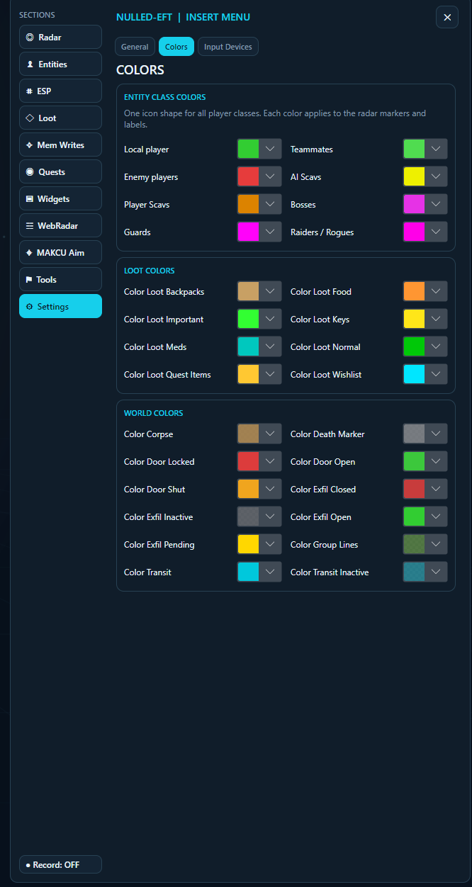
Task: Open the Enemy players dropdown arrow
Action: click(x=270, y=176)
